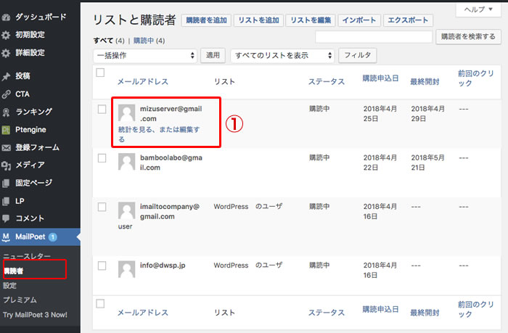Toggle the select-all checkbox in table header

coord(101,73)
